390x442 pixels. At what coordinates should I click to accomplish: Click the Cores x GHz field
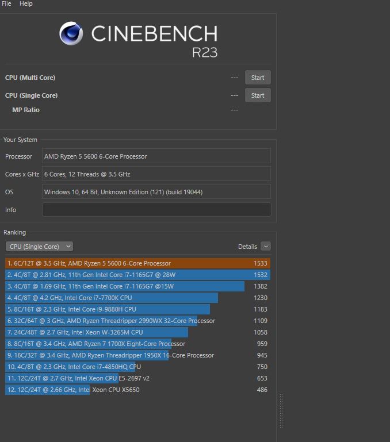click(x=156, y=174)
